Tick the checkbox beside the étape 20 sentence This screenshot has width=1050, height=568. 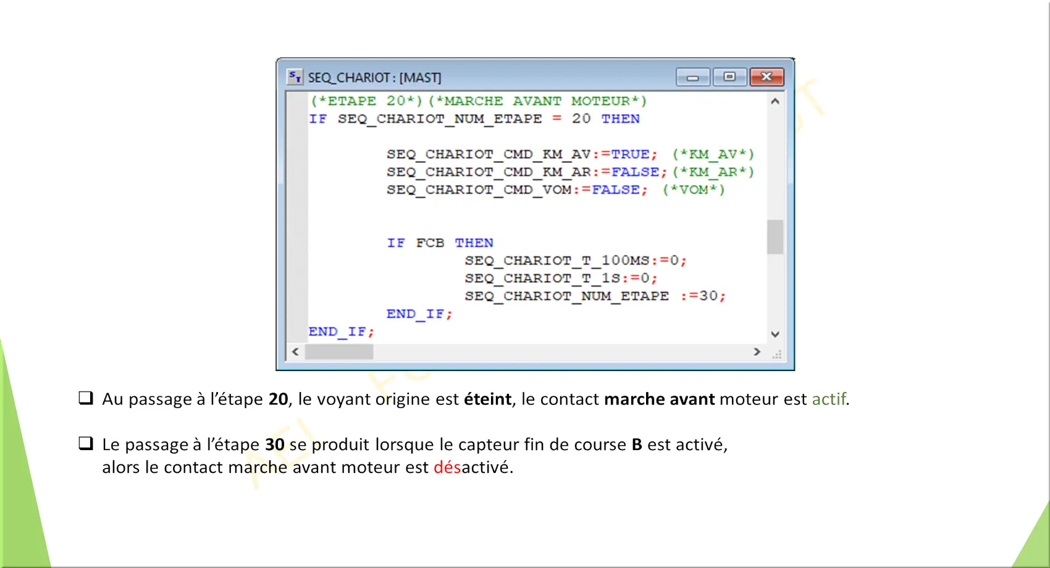(x=86, y=398)
